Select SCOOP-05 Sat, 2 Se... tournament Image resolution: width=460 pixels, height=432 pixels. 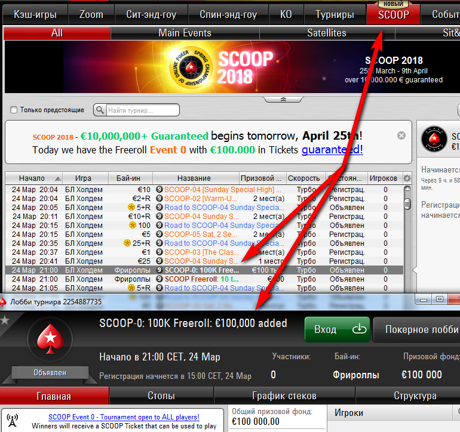point(204,234)
